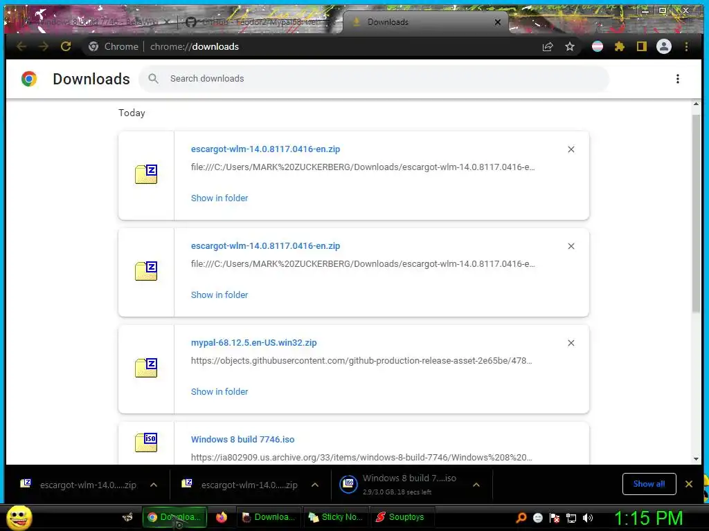Click Show in folder for mypal-68.12.5 zip

coord(219,392)
